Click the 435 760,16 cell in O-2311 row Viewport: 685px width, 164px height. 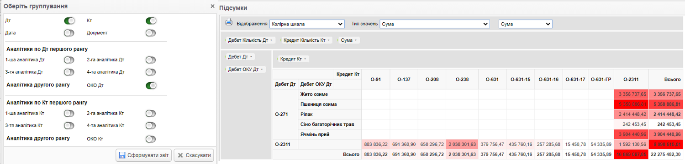[x=520, y=144]
